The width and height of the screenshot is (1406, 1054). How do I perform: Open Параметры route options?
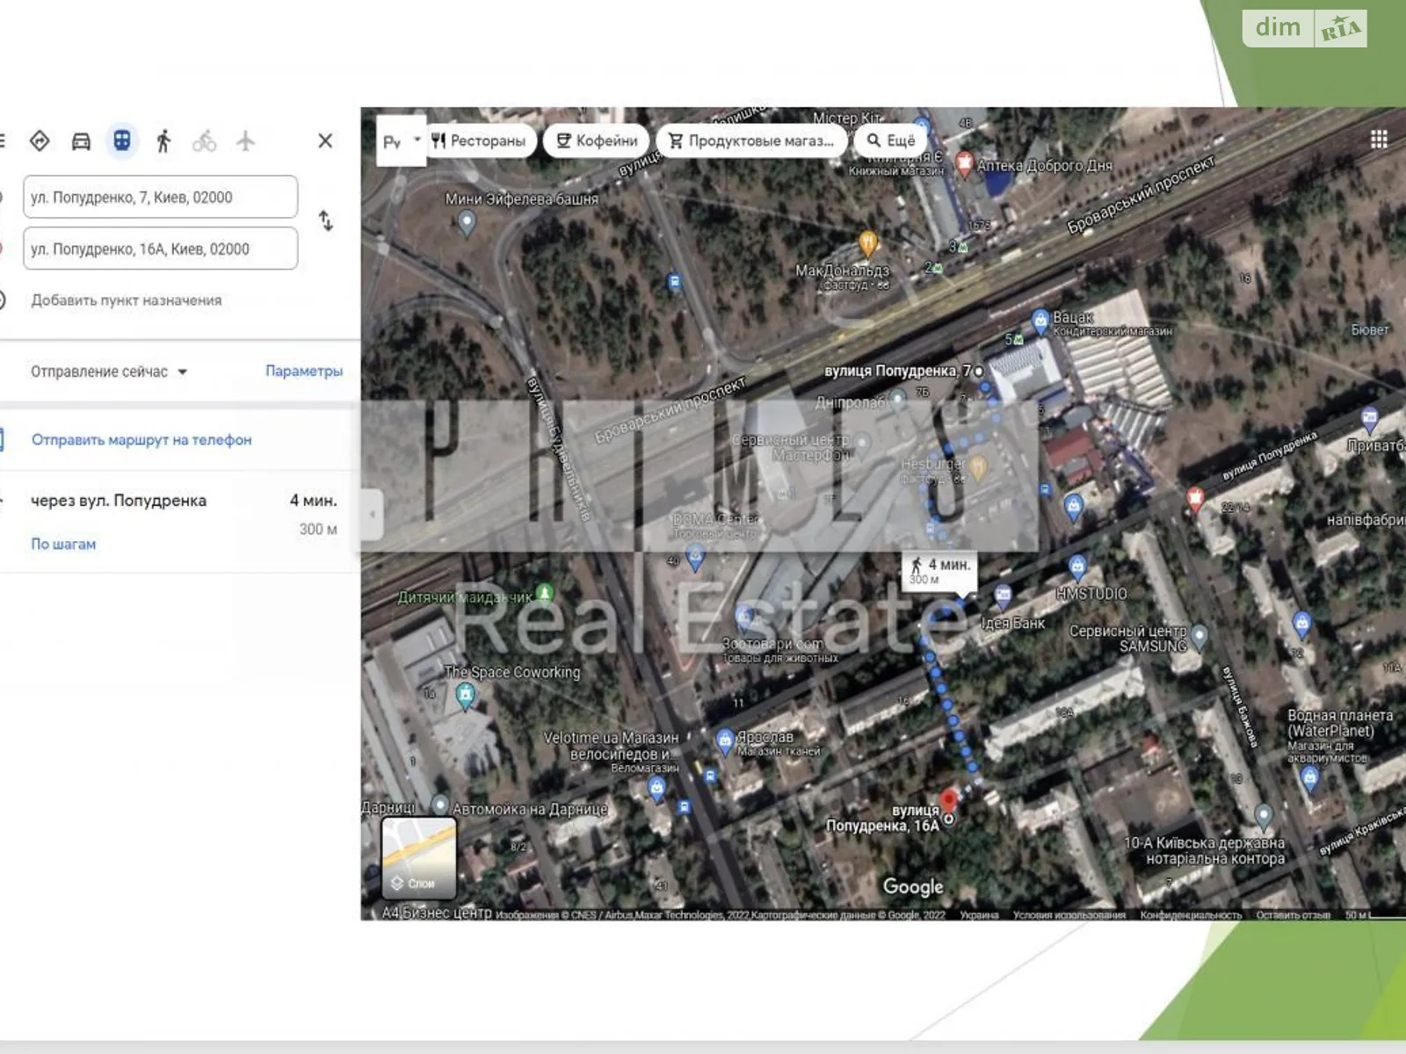[304, 371]
